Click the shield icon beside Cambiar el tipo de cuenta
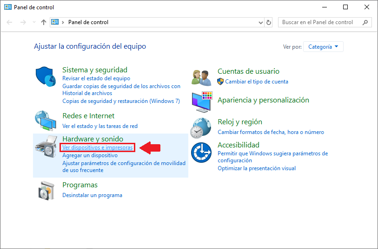Viewport: 378px width, 249px height. pyautogui.click(x=220, y=82)
